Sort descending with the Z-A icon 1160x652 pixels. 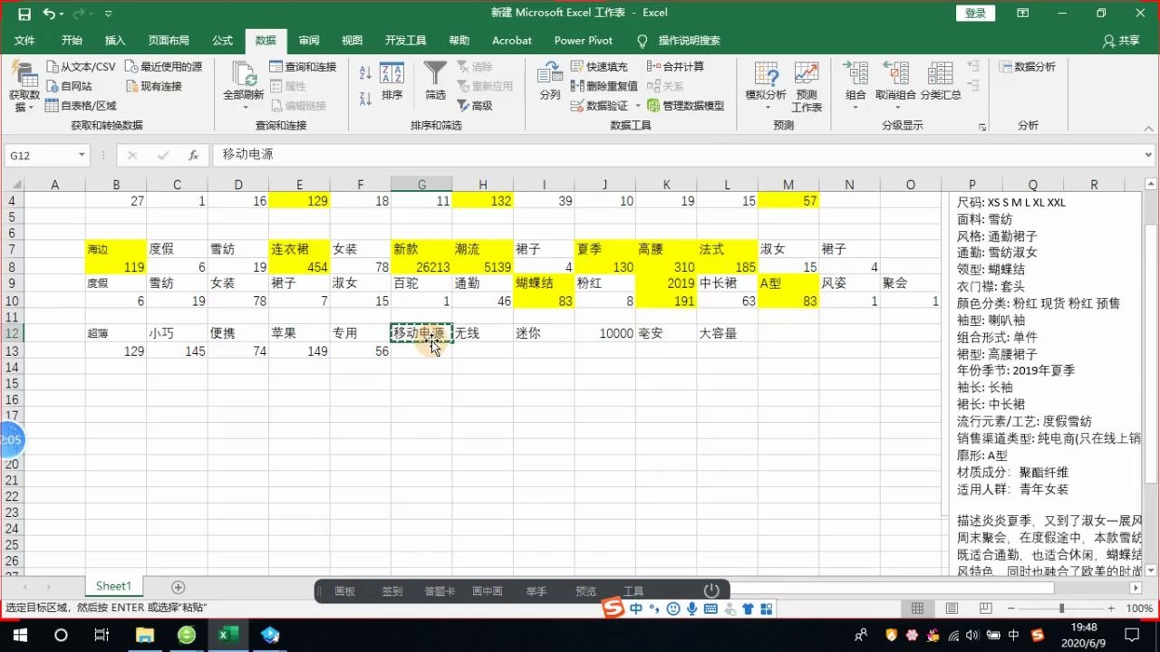pyautogui.click(x=365, y=98)
